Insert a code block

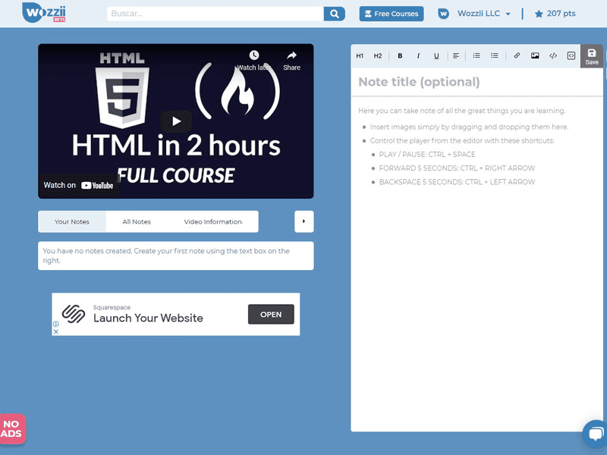571,55
